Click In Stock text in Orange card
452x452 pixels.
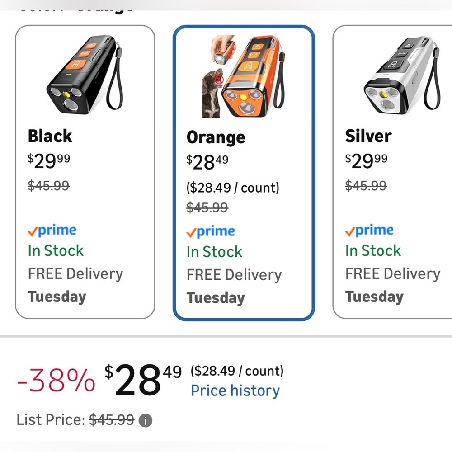coord(214,252)
